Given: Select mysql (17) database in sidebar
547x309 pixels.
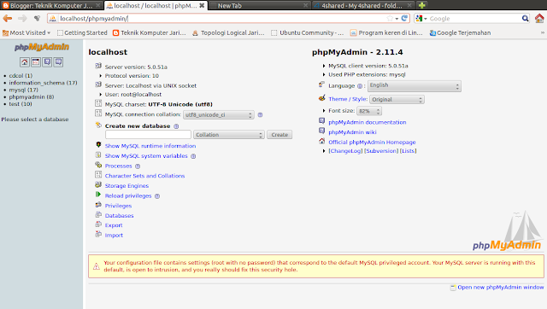Looking at the screenshot, I should (x=23, y=90).
